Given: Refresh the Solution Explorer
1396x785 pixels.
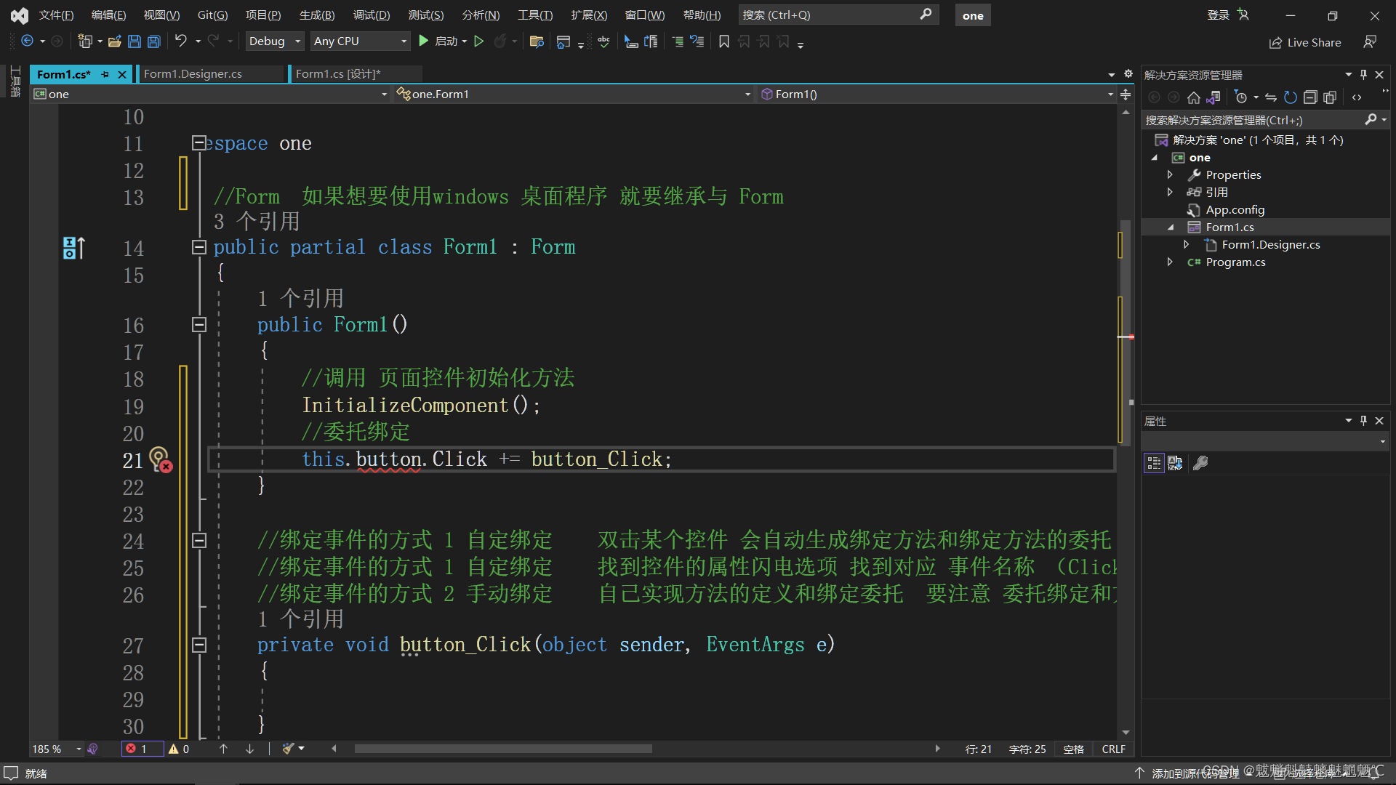Looking at the screenshot, I should 1290,97.
